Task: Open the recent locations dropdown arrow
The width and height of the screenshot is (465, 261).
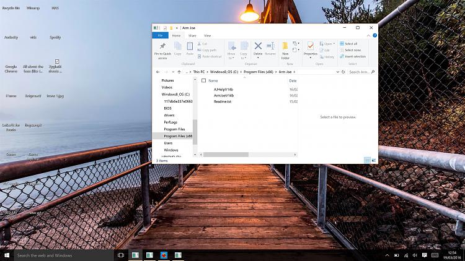Action: pyautogui.click(x=173, y=72)
